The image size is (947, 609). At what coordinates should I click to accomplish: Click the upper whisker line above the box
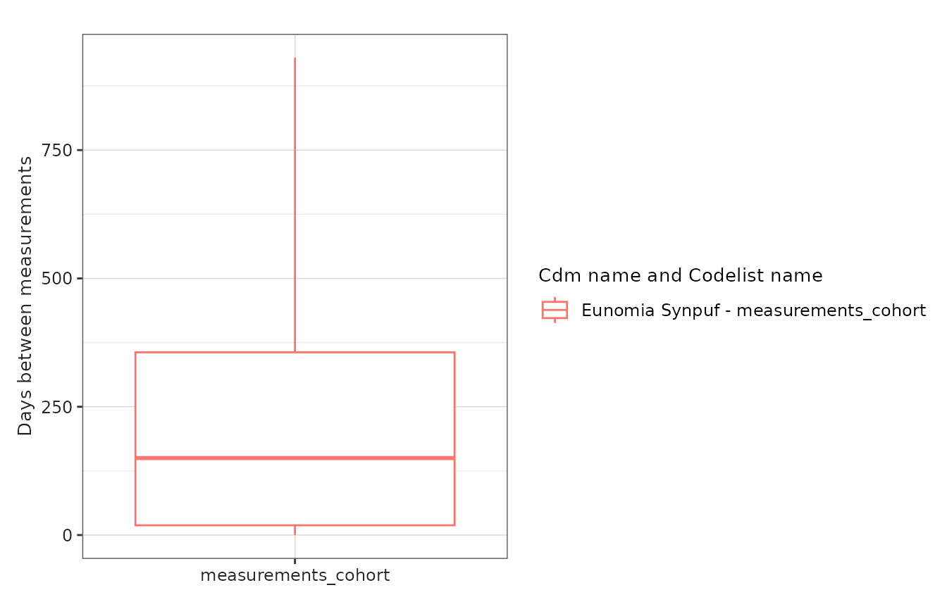[295, 205]
